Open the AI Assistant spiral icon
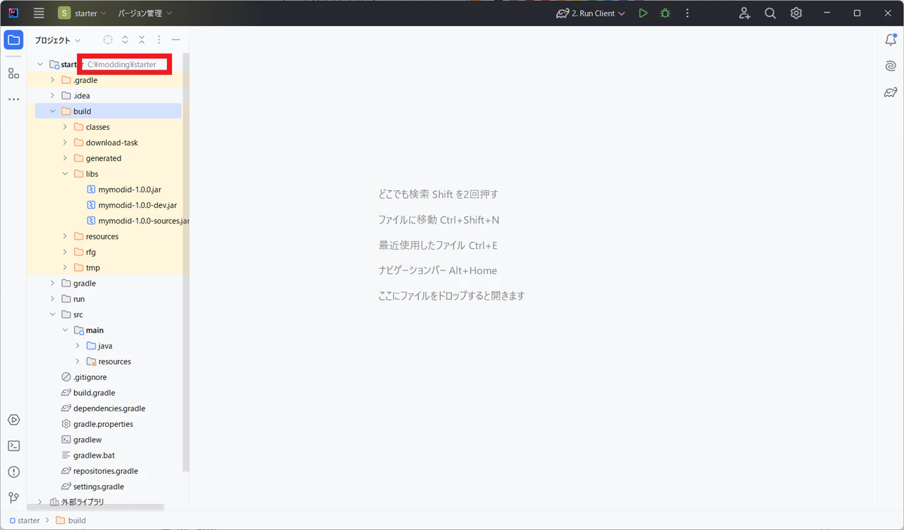The height and width of the screenshot is (530, 904). [890, 66]
